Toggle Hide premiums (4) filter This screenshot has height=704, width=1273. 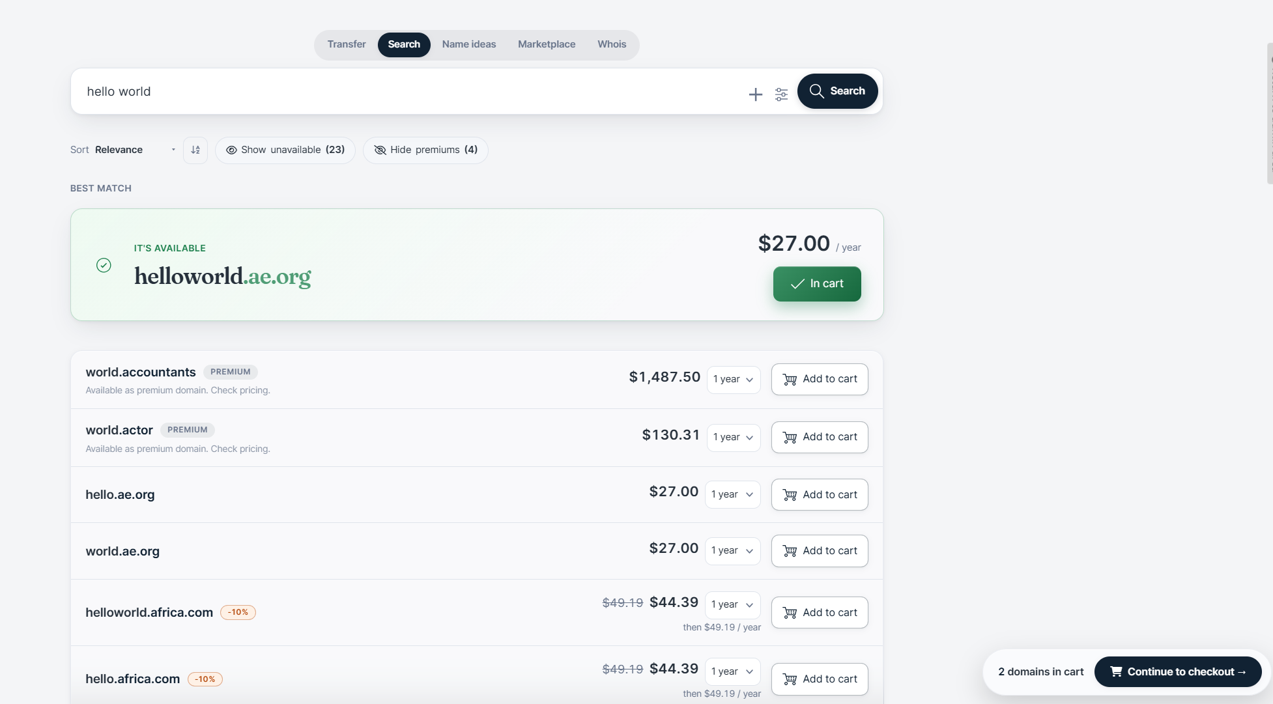[x=425, y=150]
